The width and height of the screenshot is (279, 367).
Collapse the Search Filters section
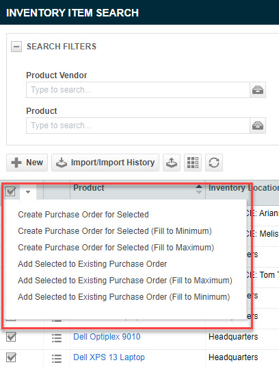tap(16, 47)
